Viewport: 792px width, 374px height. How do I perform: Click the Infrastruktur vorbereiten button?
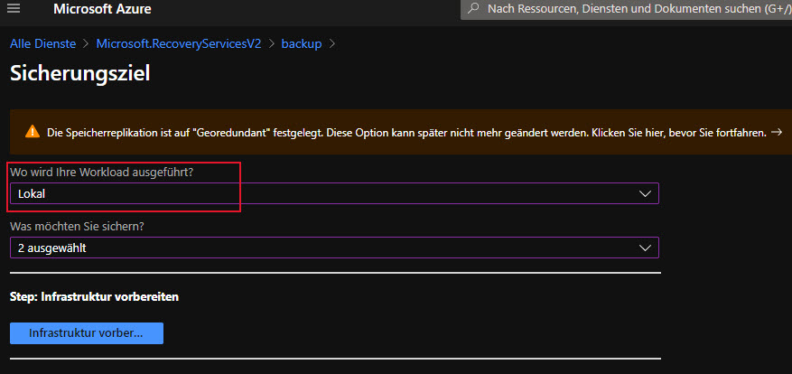click(x=87, y=333)
